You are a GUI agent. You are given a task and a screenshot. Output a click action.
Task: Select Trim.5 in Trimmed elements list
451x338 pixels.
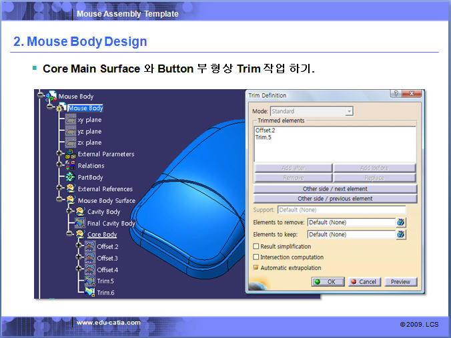point(263,137)
